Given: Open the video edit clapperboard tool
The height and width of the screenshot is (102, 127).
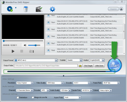Looking at the screenshot, I should 39,9.
